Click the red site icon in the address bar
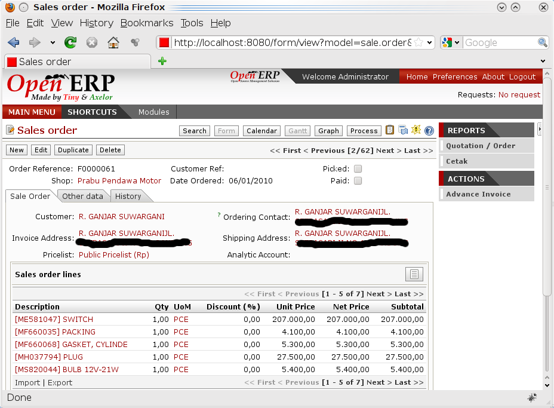Screen dimensions: 554x408 [x=164, y=43]
